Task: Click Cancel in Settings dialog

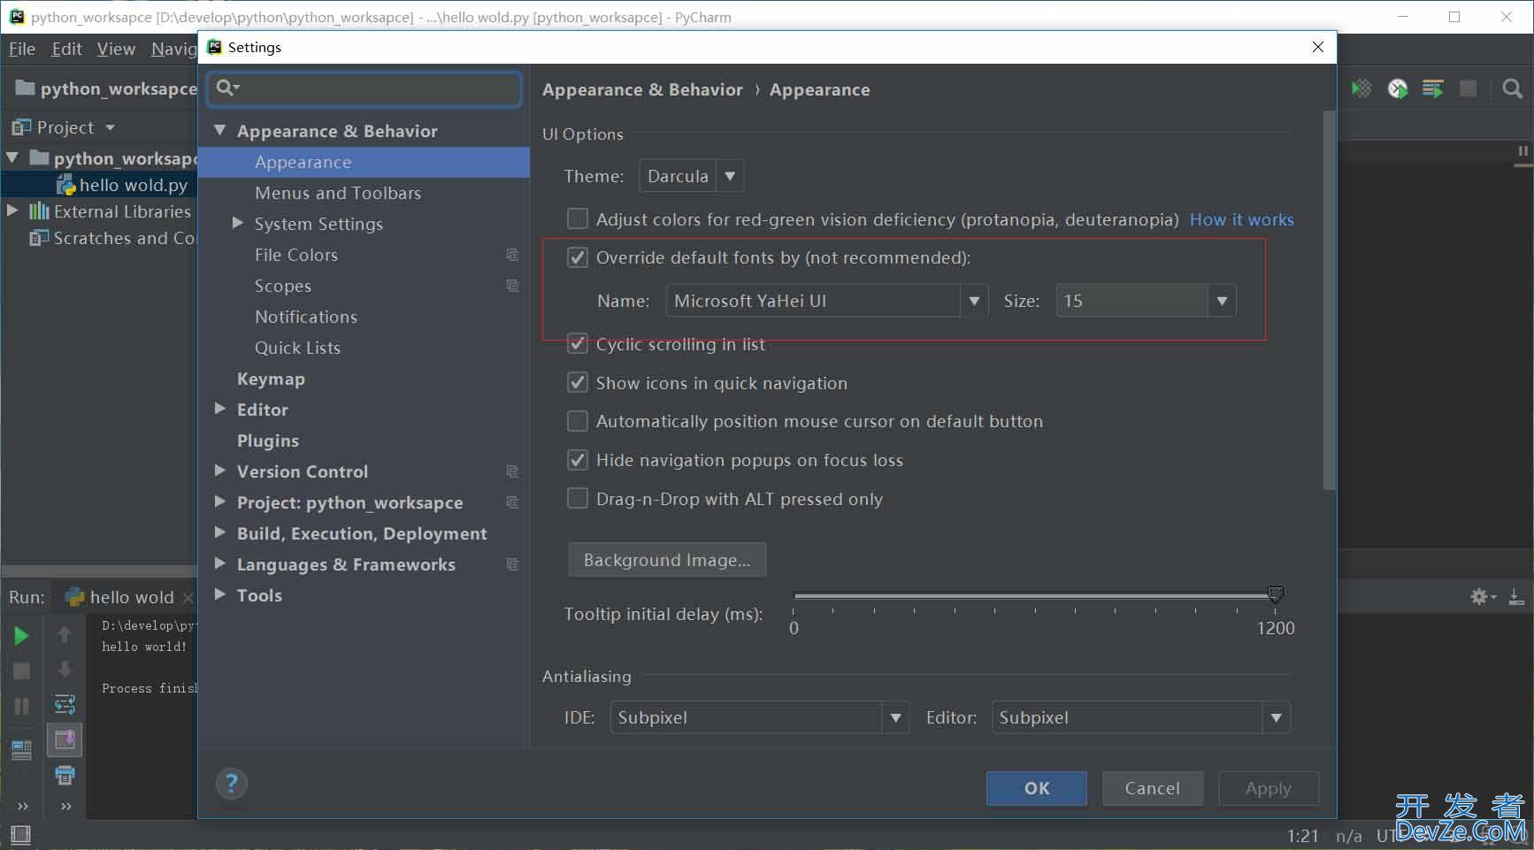Action: point(1152,788)
